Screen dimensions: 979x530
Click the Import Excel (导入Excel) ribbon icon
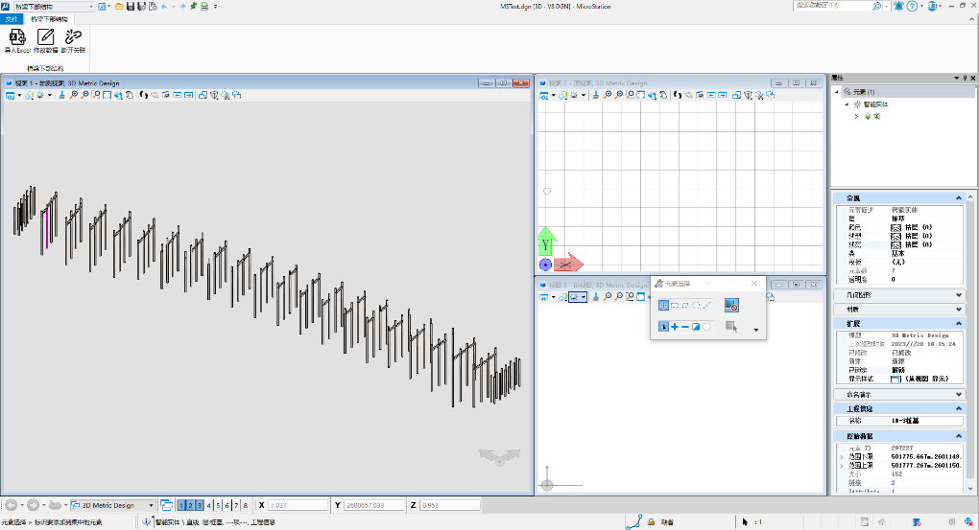click(x=17, y=36)
